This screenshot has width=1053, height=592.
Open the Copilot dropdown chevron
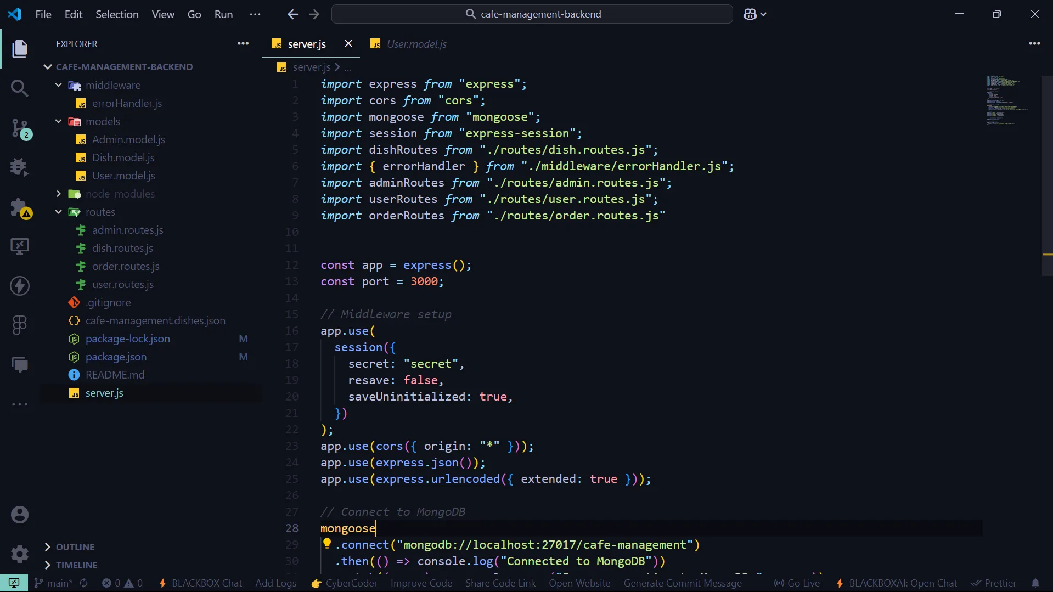[x=763, y=14]
